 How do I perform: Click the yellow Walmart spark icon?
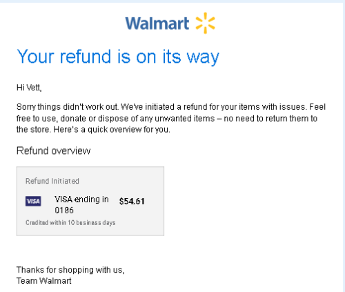[205, 23]
